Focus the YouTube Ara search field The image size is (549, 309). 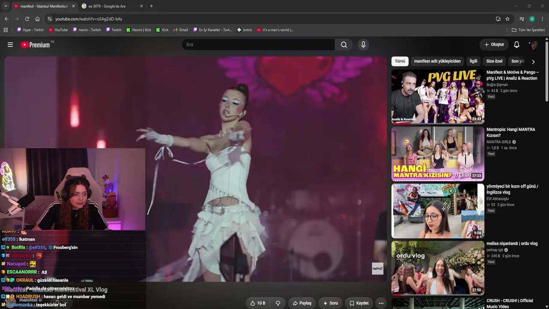pos(259,45)
